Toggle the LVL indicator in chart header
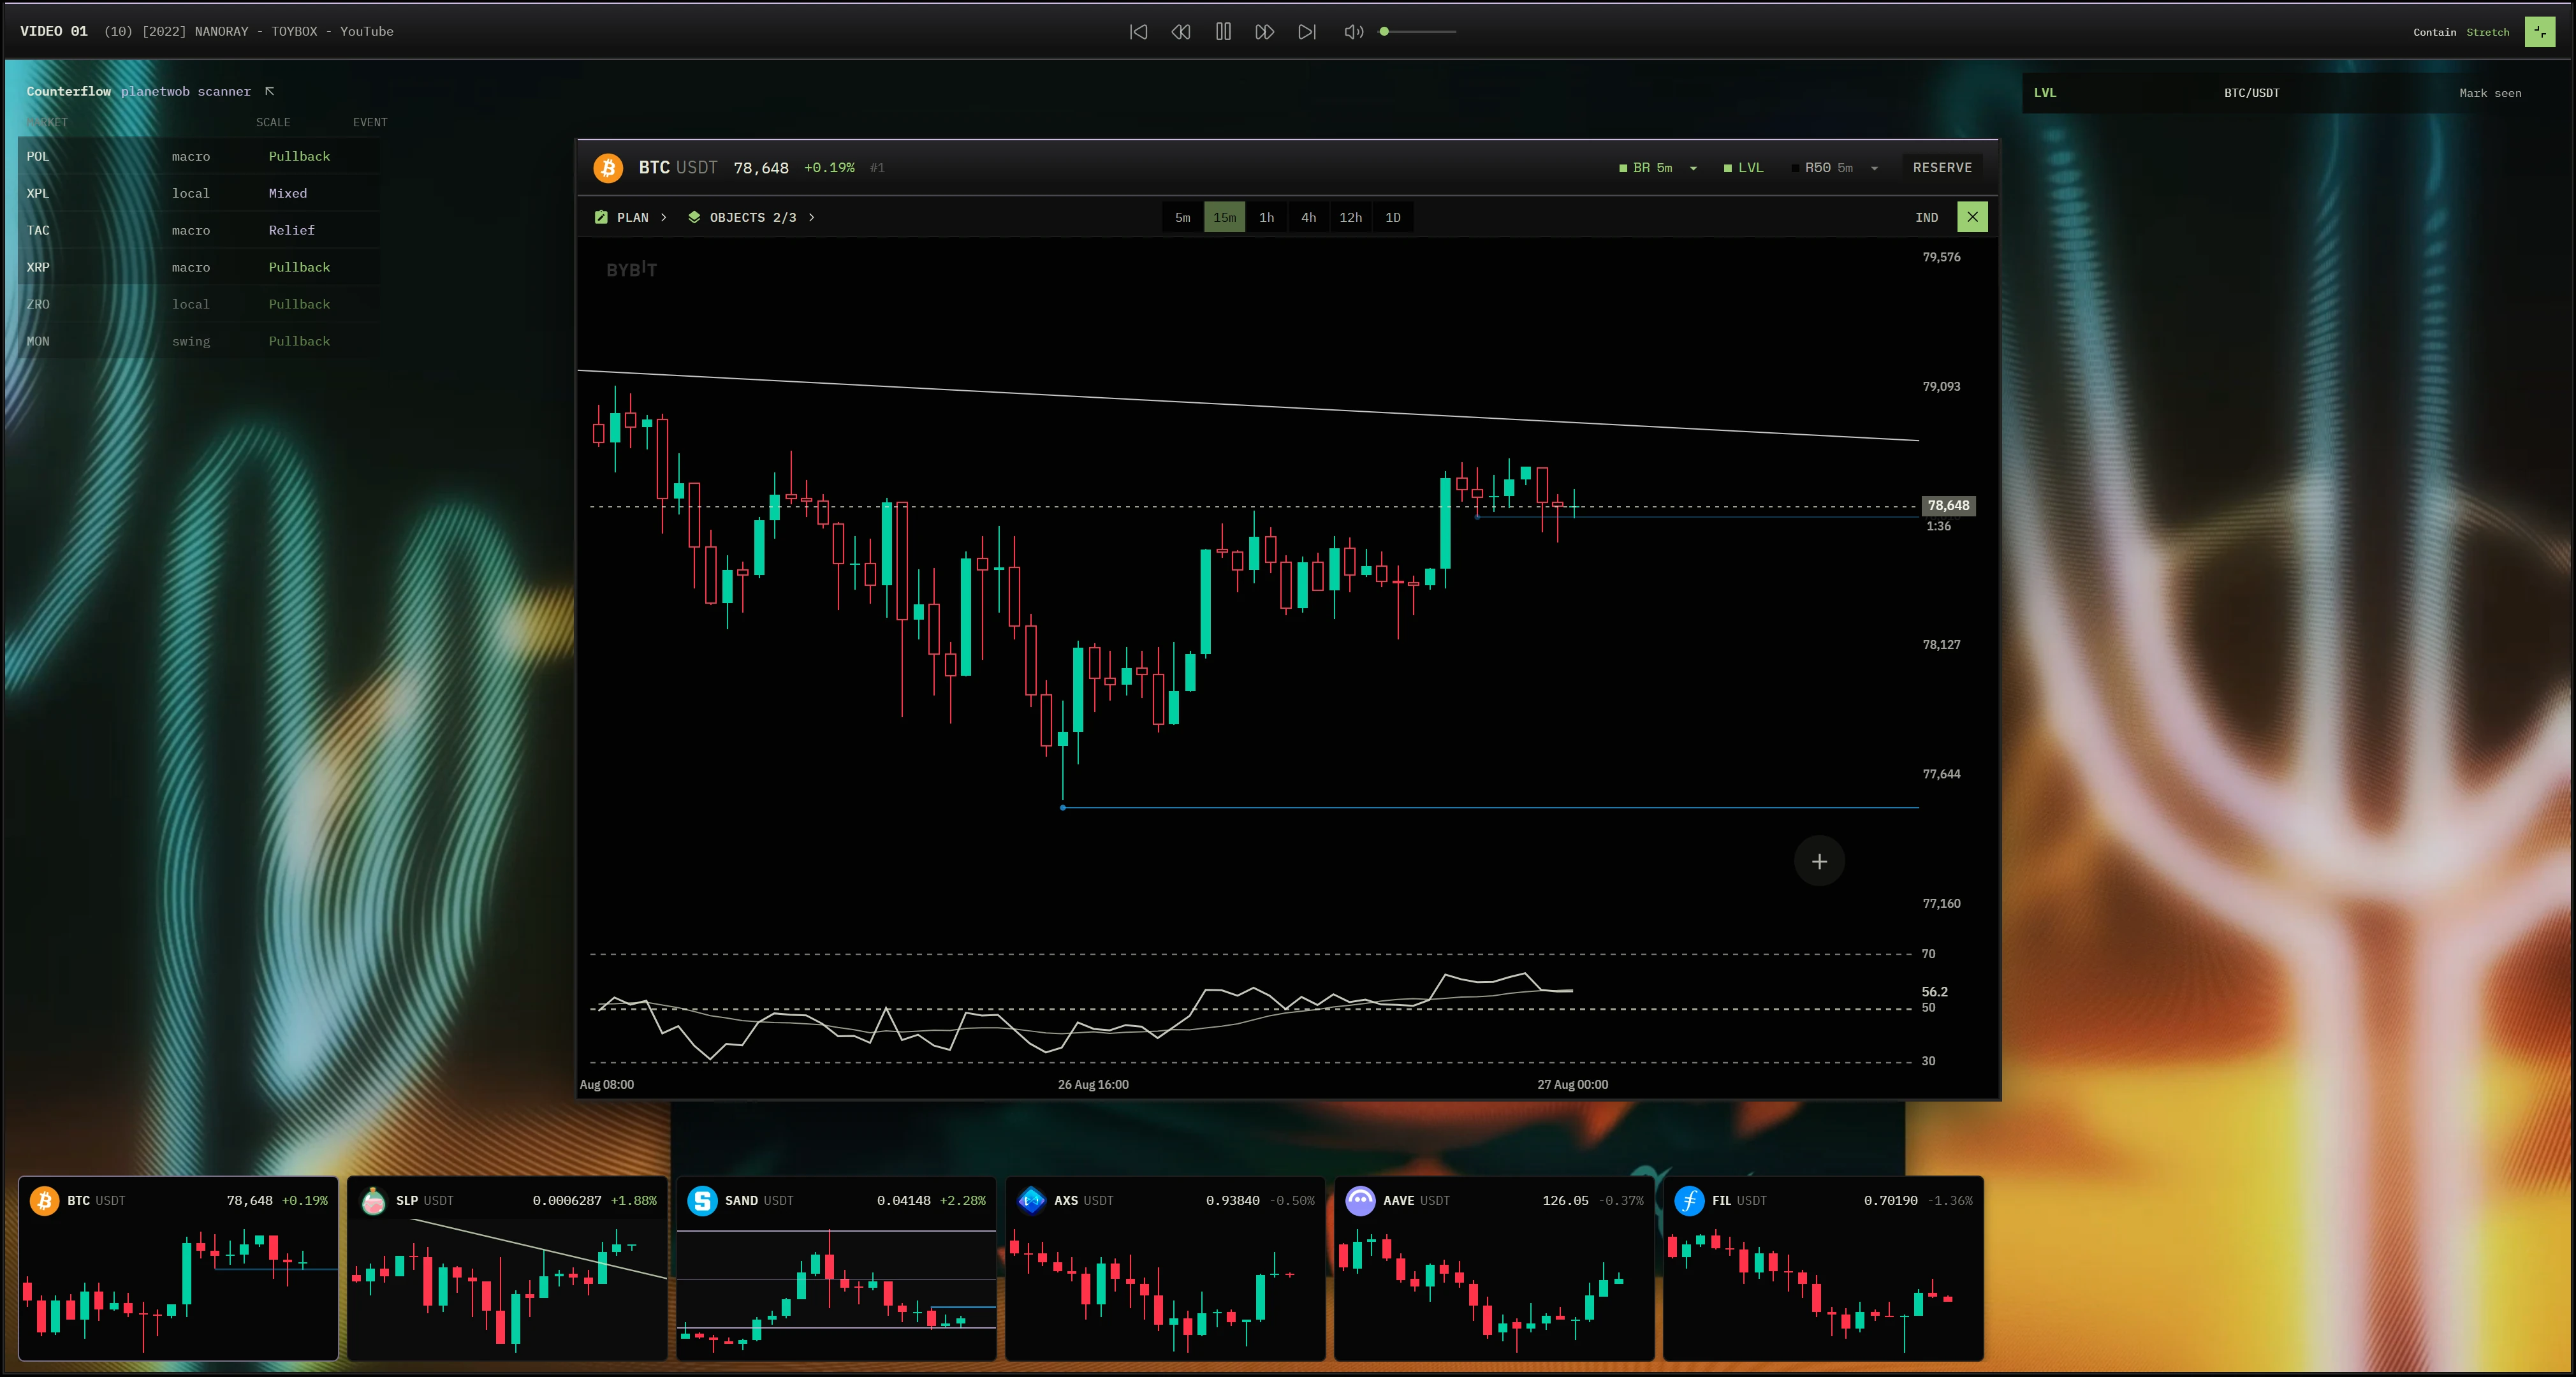The width and height of the screenshot is (2576, 1377). [1744, 168]
